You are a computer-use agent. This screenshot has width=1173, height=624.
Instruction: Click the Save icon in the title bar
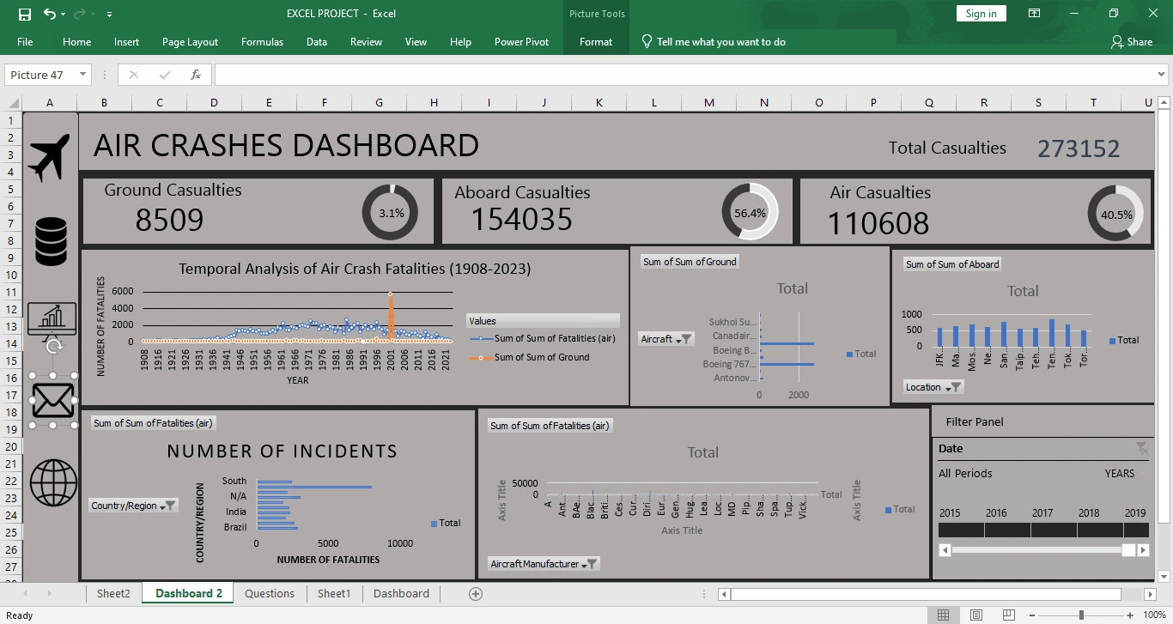tap(24, 14)
